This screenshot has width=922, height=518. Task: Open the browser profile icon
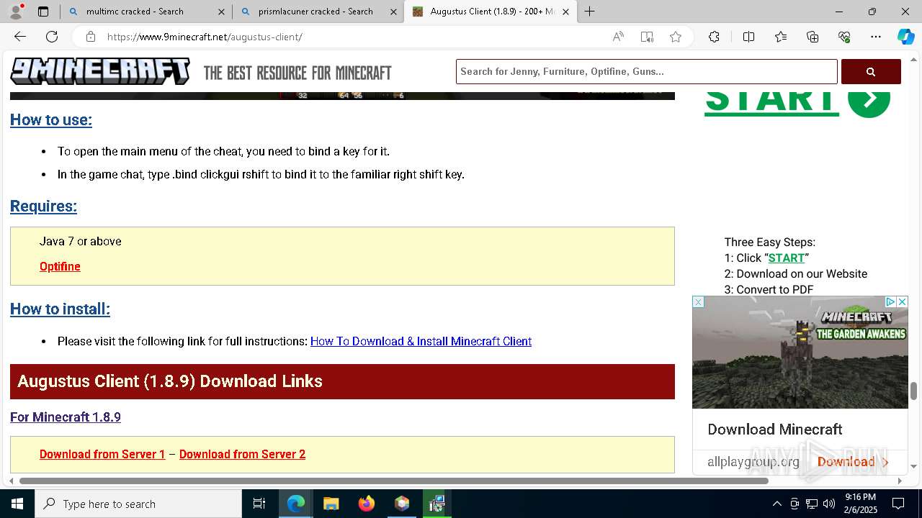click(16, 12)
